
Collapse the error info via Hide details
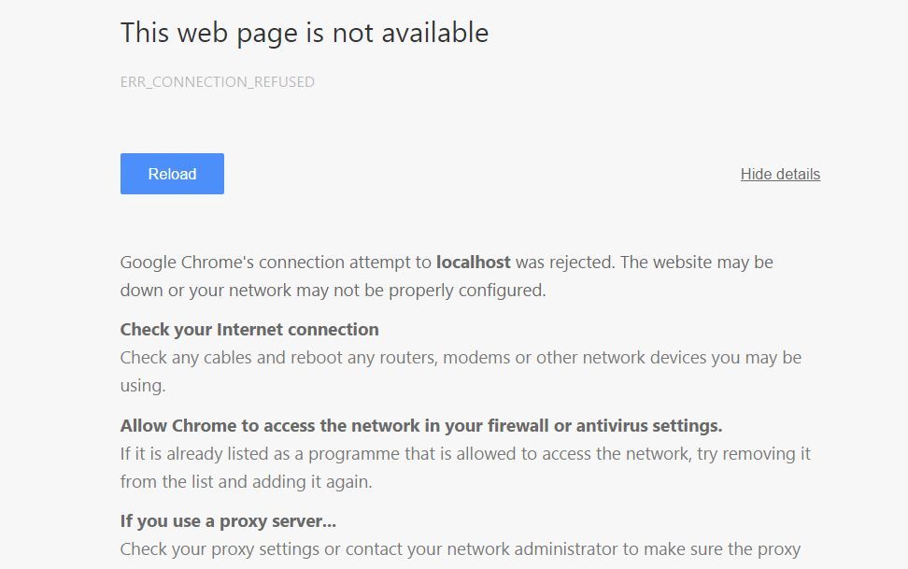pos(780,174)
